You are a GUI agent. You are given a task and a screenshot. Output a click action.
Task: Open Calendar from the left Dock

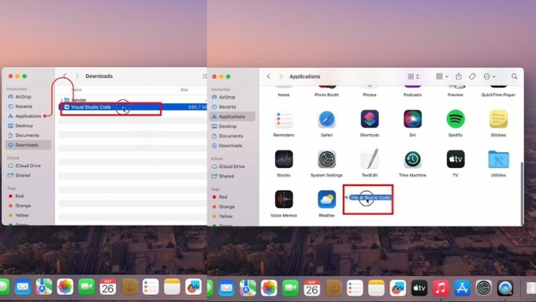108,286
